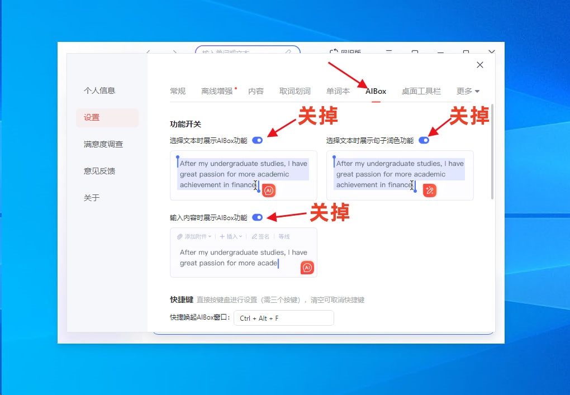Click the red sentence polish pen icon
This screenshot has width=570, height=395.
point(429,191)
